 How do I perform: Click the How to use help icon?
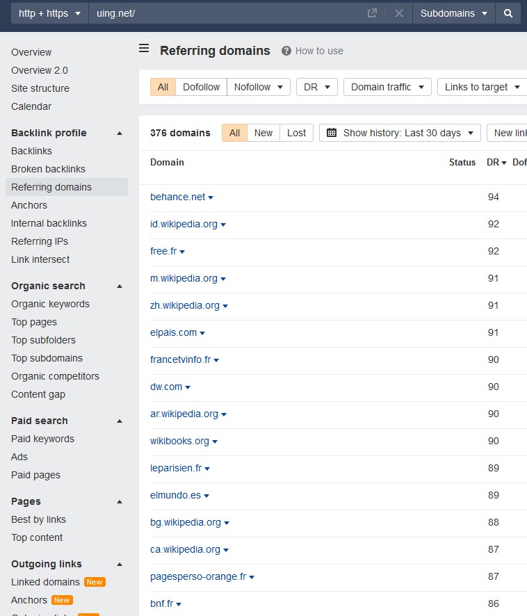(x=286, y=51)
